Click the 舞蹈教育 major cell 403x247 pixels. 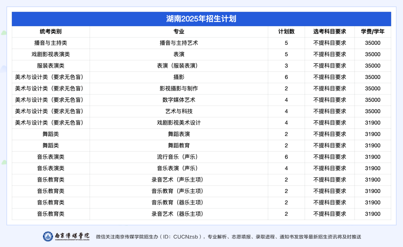tap(179, 146)
